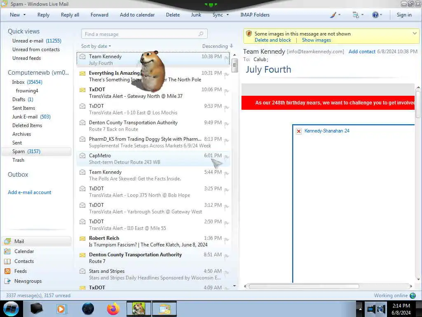Open the Sync dropdown arrow
422x317 pixels.
pos(227,15)
